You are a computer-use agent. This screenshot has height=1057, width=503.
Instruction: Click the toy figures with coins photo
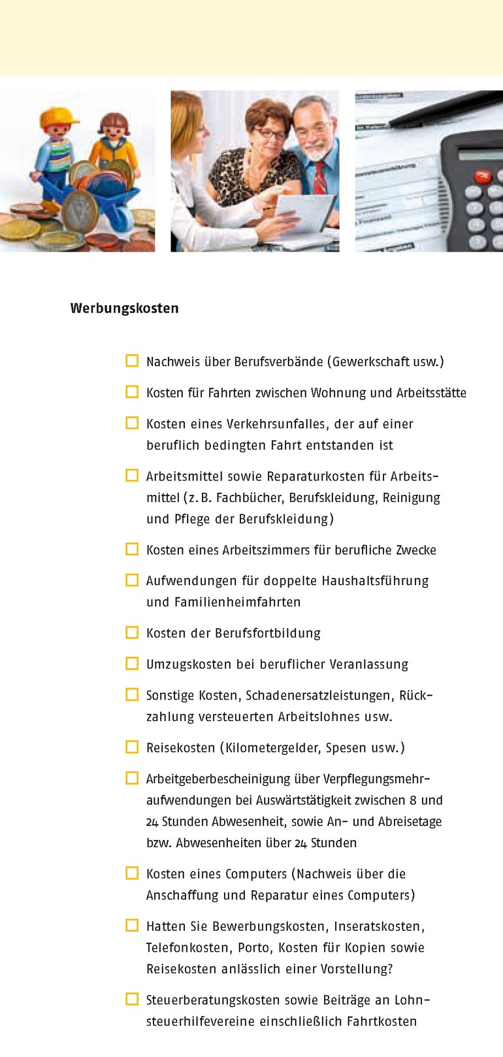[x=77, y=171]
